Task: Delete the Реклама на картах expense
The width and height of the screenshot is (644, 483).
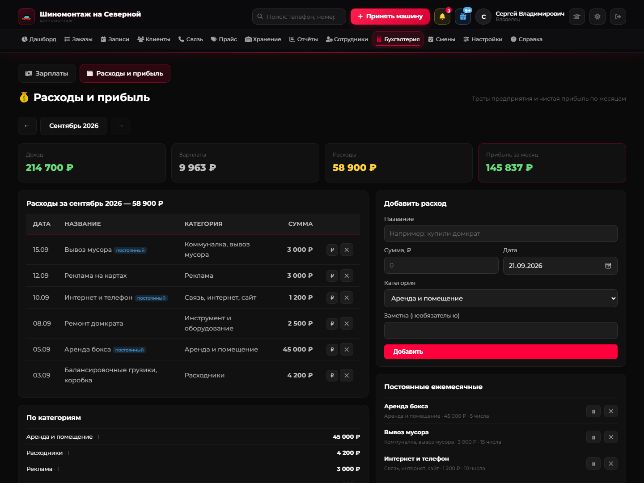Action: 347,275
